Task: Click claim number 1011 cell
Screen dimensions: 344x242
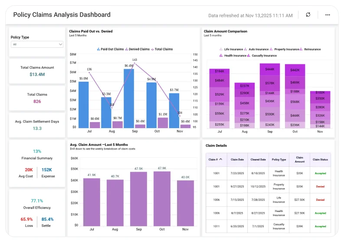Action: point(216,226)
